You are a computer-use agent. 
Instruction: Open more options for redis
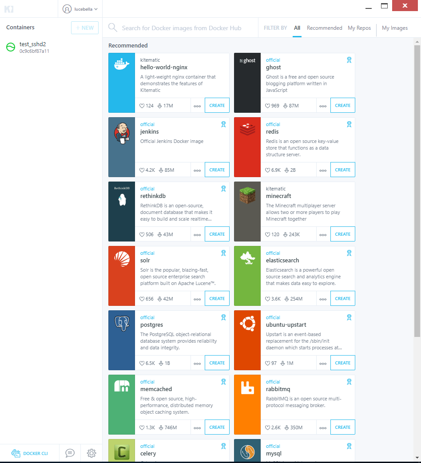[x=323, y=170]
